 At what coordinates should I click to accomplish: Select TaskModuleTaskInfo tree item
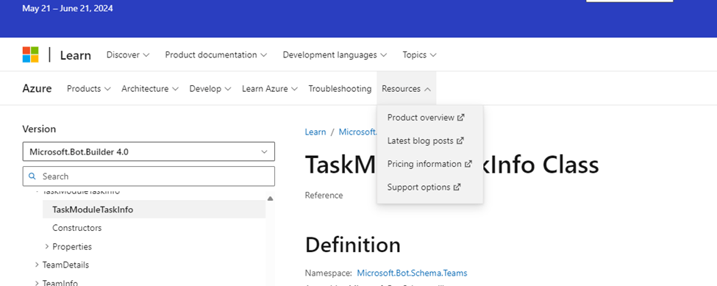coord(154,210)
